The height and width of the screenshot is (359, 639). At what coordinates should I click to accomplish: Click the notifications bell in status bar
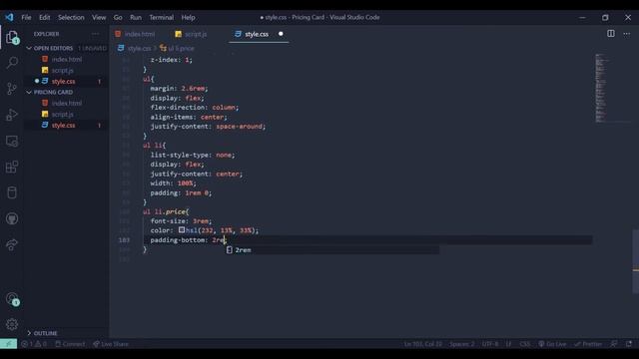point(629,344)
